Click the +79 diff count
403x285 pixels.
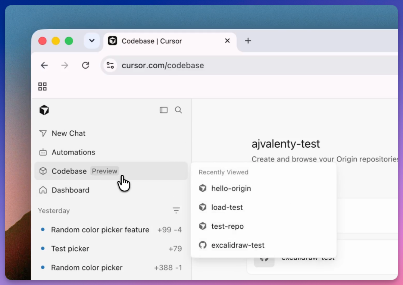click(175, 248)
